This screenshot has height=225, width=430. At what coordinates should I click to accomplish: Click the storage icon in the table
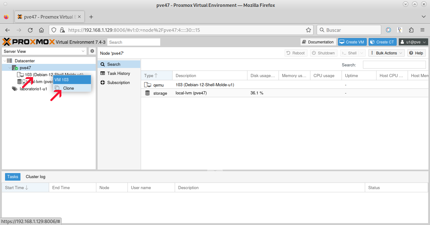[147, 93]
